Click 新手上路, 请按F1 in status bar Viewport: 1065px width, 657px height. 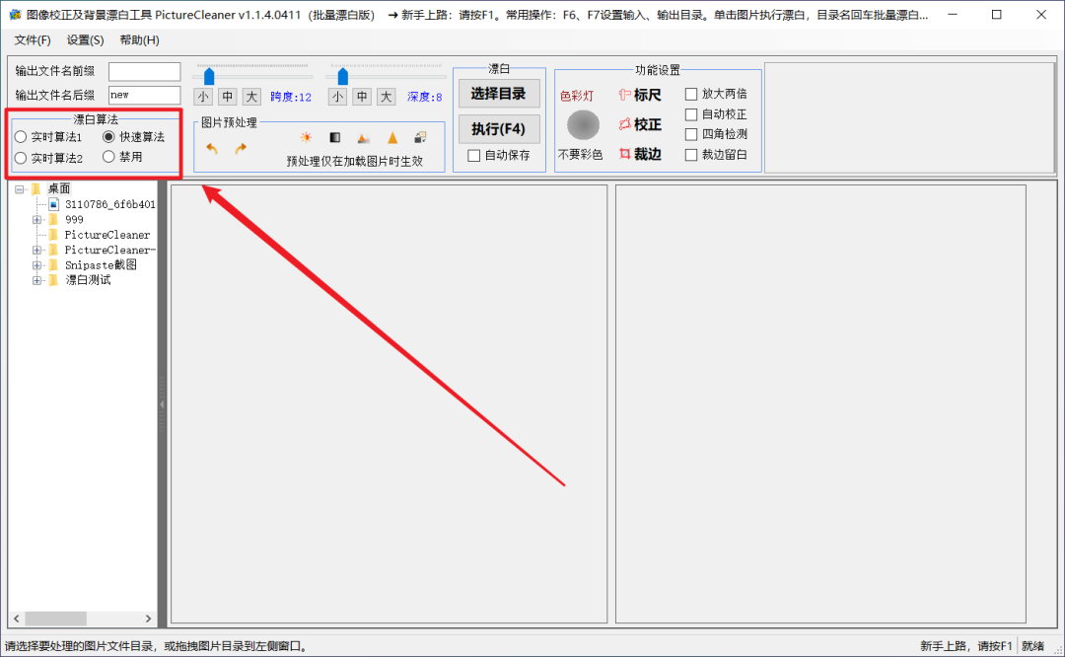click(x=965, y=646)
